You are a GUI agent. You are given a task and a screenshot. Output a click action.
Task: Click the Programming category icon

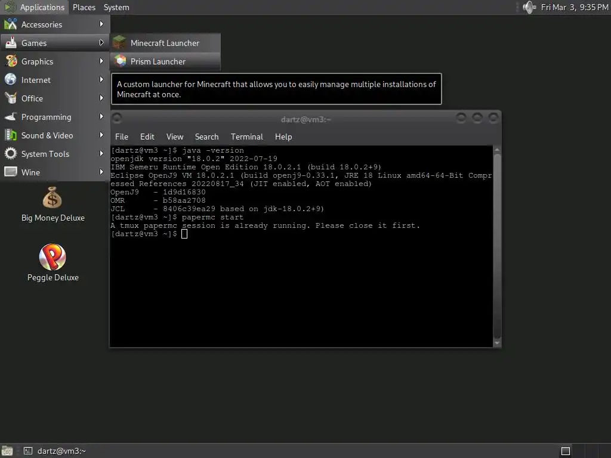click(x=11, y=116)
